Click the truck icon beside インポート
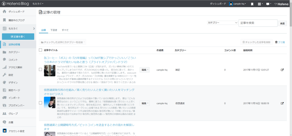The height and width of the screenshot is (136, 292). pos(5,98)
